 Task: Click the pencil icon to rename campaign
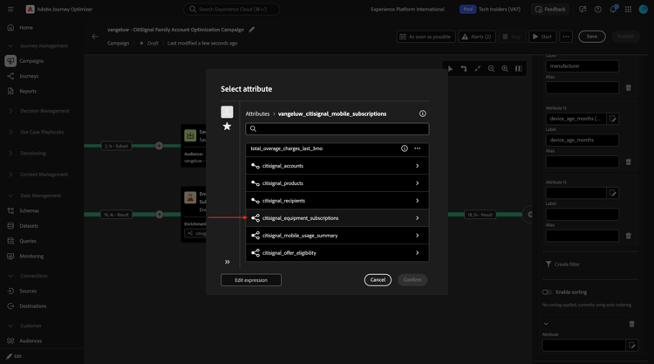coord(251,30)
